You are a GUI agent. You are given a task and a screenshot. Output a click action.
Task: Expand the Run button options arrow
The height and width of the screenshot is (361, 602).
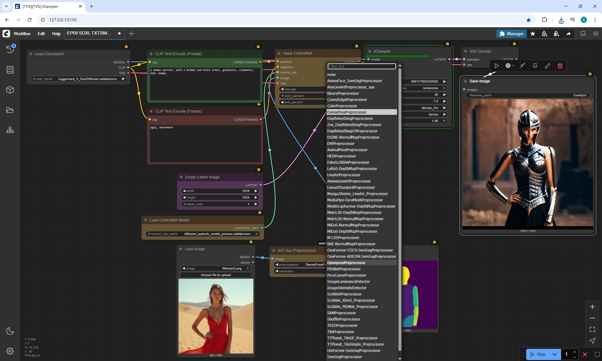[554, 354]
